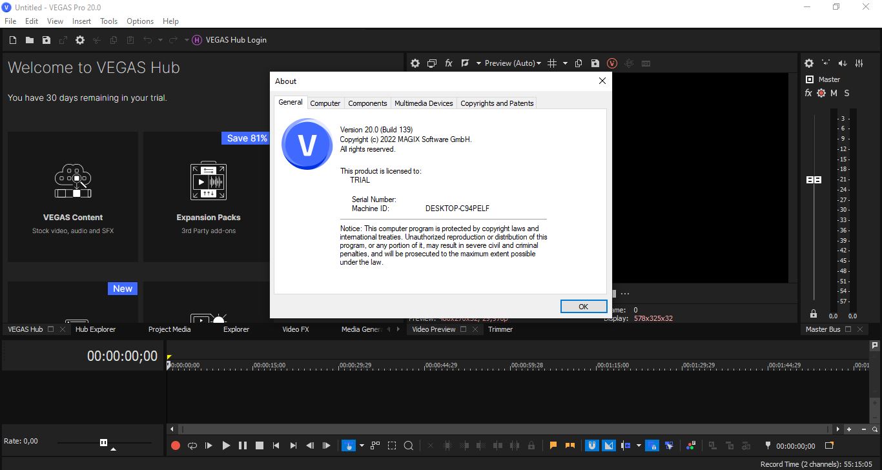Select the Selection Edit tool
Image resolution: width=882 pixels, height=470 pixels.
392,445
